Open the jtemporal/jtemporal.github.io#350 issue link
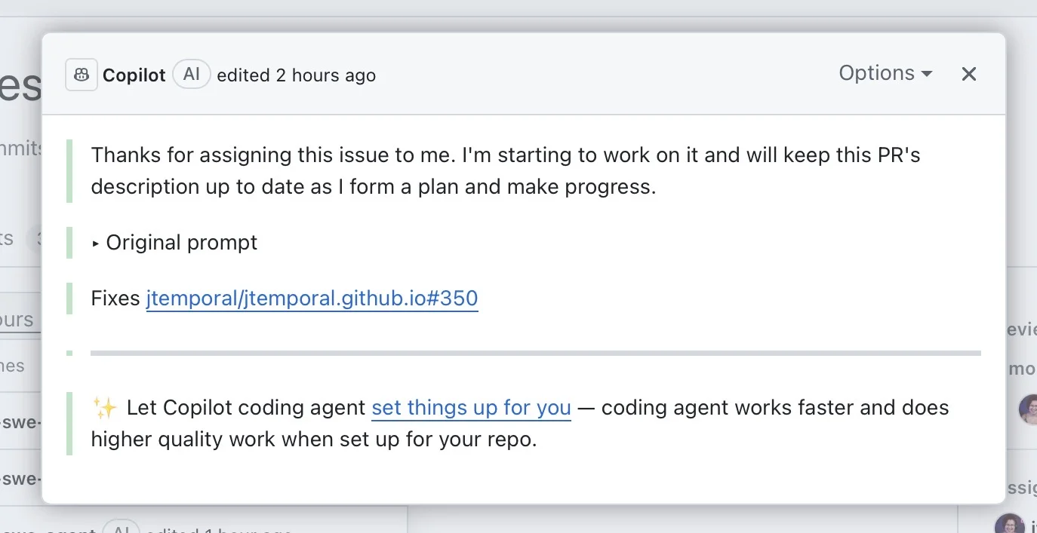Image resolution: width=1037 pixels, height=533 pixels. [x=312, y=299]
